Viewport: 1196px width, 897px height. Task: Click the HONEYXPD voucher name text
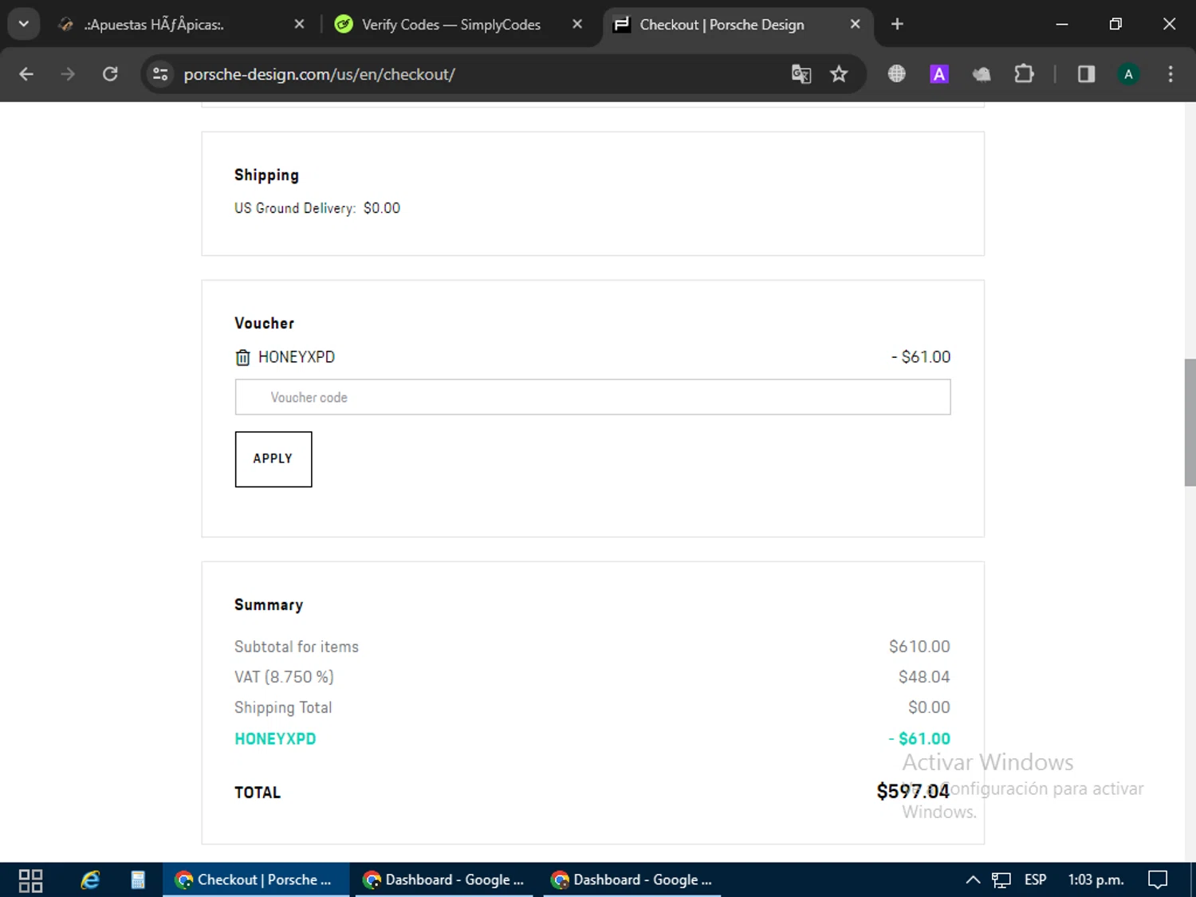tap(297, 357)
